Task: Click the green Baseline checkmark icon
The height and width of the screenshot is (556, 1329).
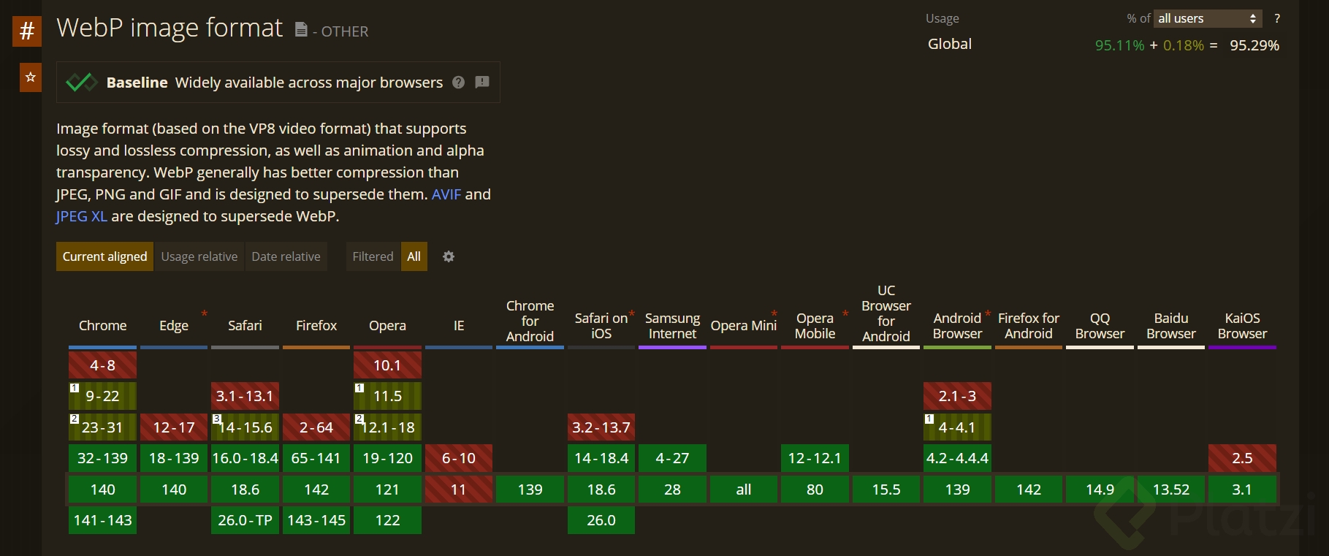Action: tap(81, 83)
